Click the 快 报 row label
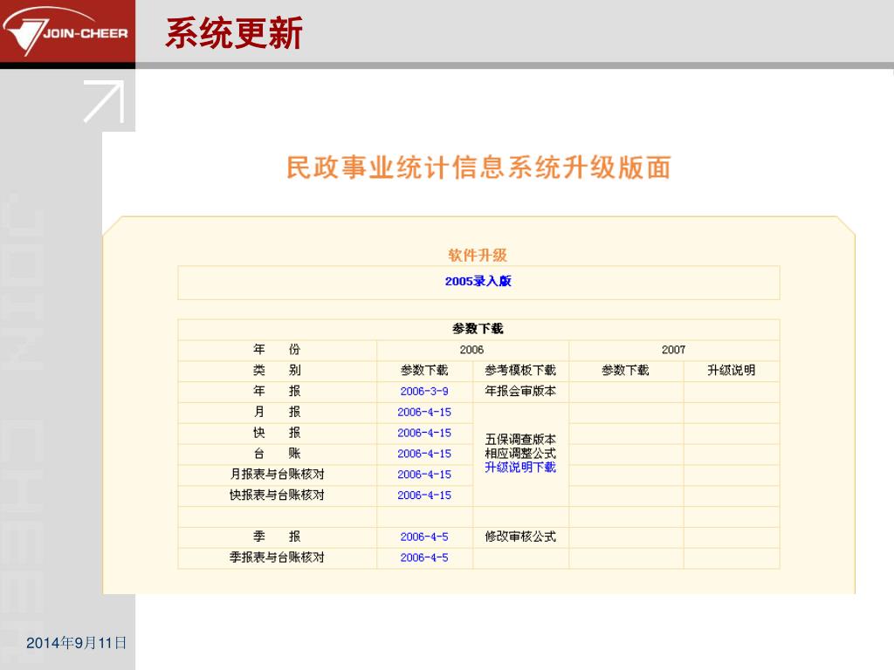Image resolution: width=894 pixels, height=670 pixels. pos(277,433)
